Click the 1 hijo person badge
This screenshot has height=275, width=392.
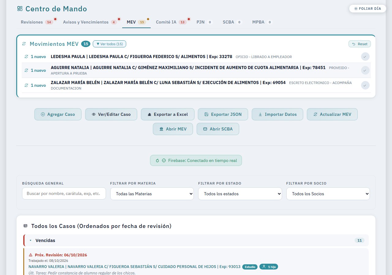point(269,267)
